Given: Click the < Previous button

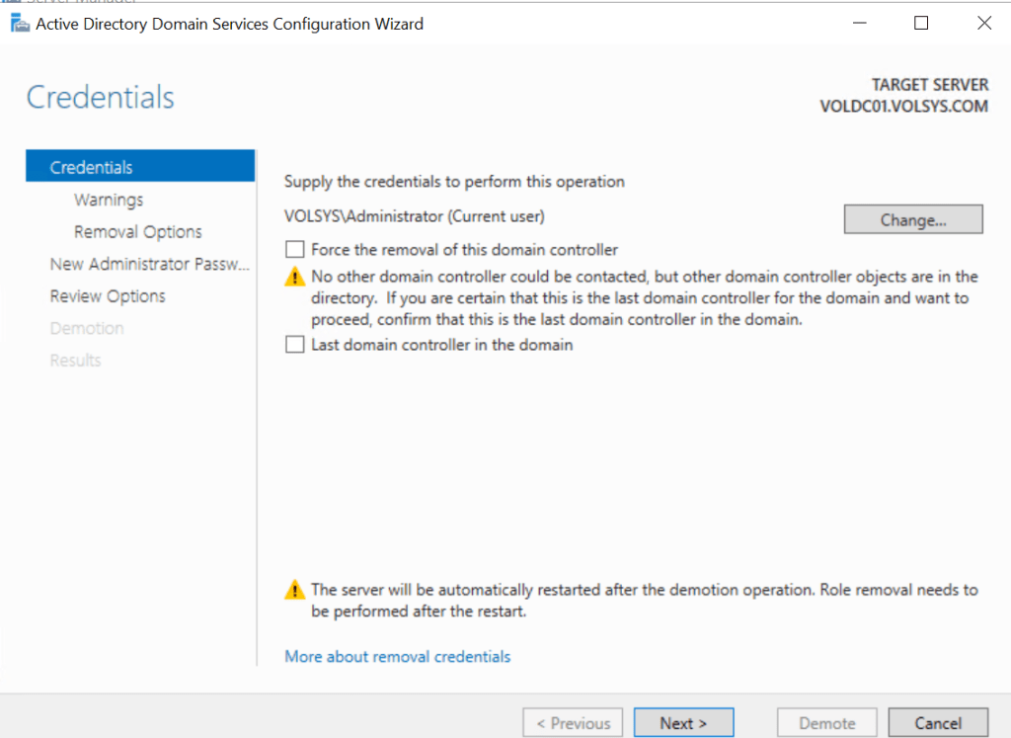Looking at the screenshot, I should [573, 723].
